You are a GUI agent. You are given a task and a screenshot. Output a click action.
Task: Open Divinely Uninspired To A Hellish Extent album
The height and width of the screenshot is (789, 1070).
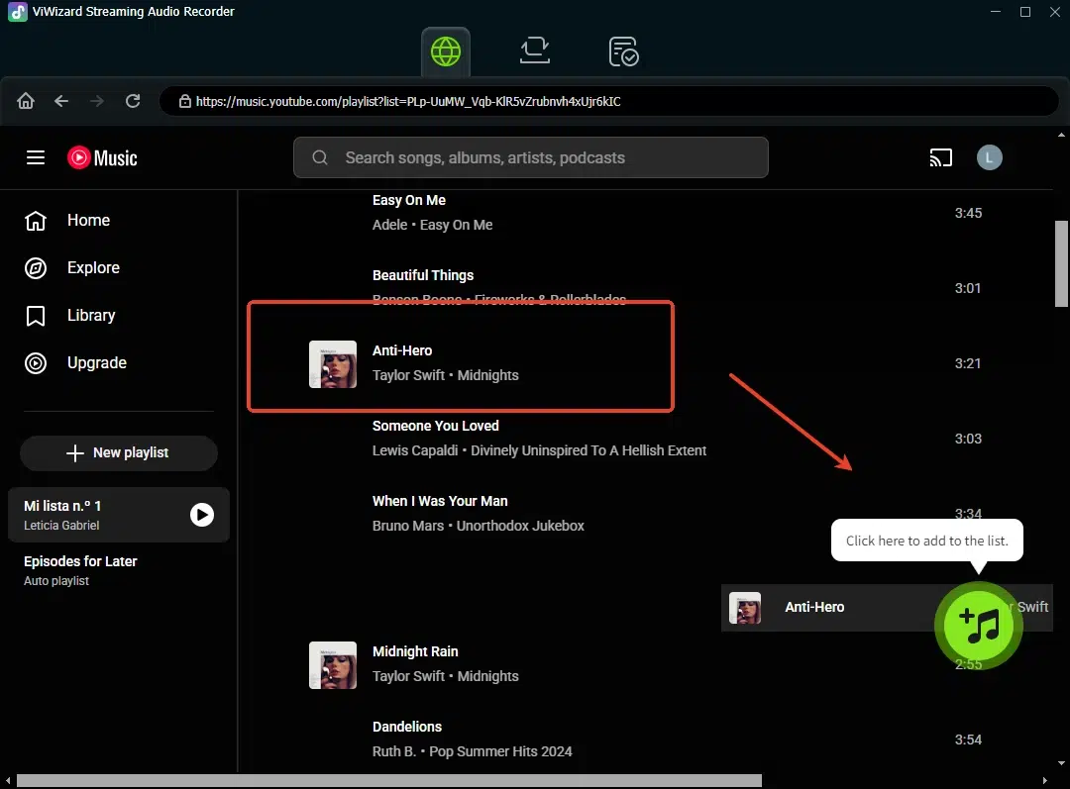(588, 450)
